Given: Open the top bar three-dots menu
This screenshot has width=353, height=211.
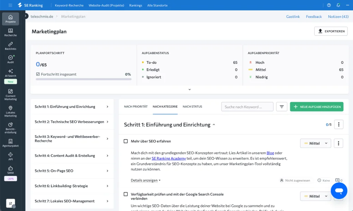Looking at the screenshot, I should (x=347, y=5).
